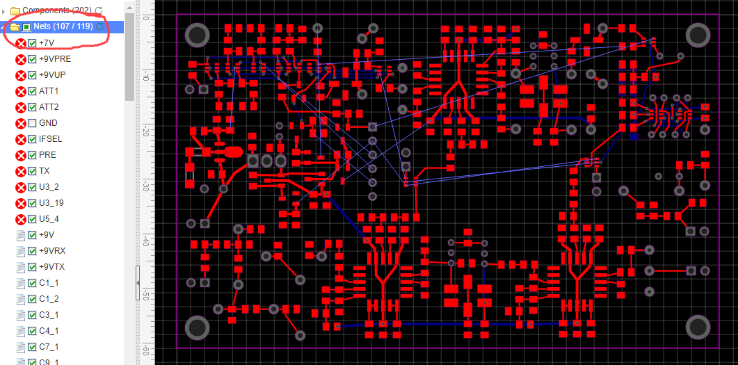Uncheck the ATT1 net checkbox
This screenshot has height=365, width=738.
32,91
